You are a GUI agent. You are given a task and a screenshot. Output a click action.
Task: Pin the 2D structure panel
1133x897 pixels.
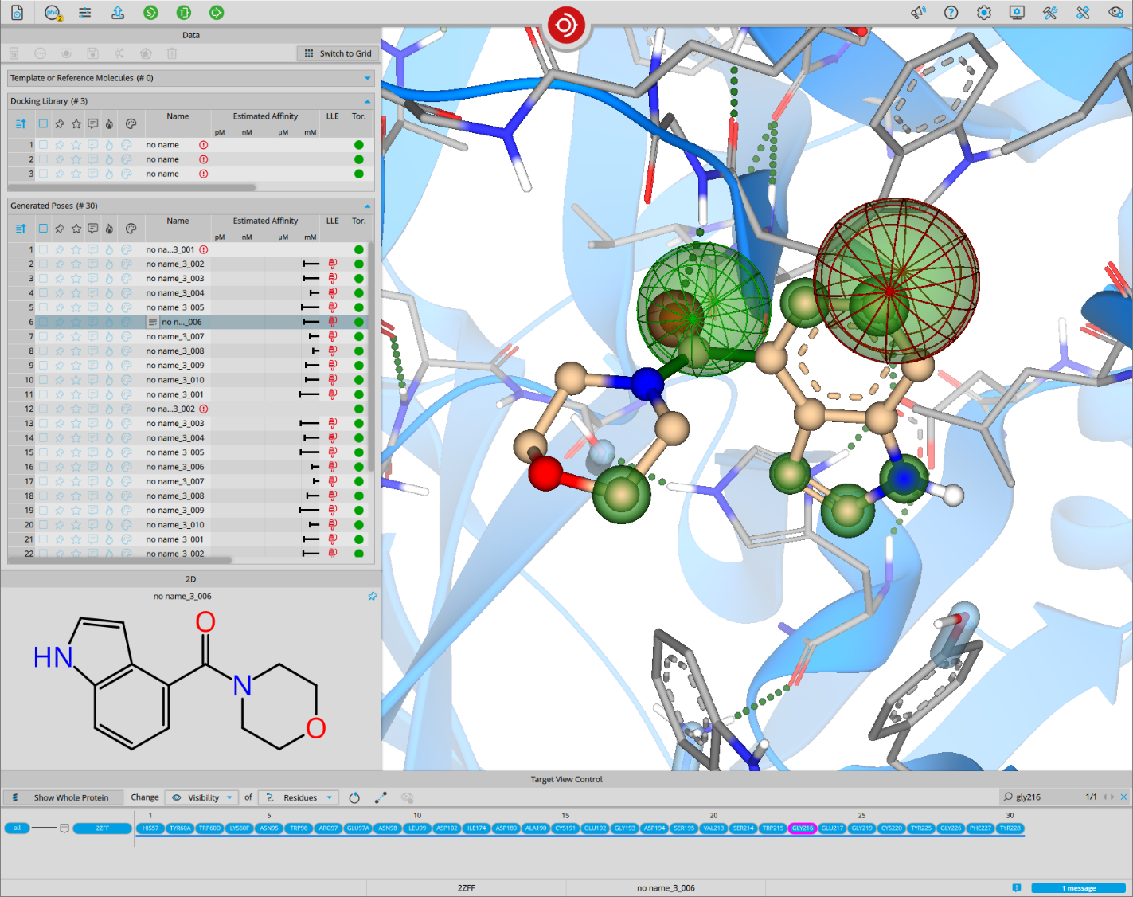coord(372,596)
